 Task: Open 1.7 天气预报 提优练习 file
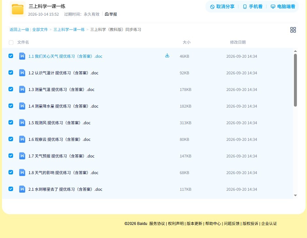[x=61, y=156]
